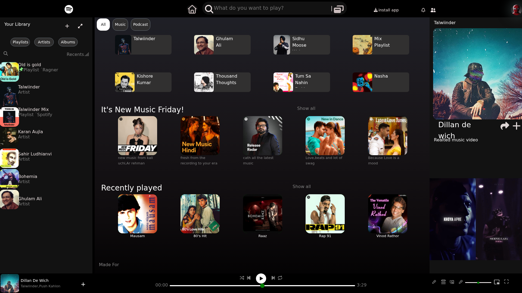Open the Kishore Kumar card
The height and width of the screenshot is (293, 522).
pos(143,82)
